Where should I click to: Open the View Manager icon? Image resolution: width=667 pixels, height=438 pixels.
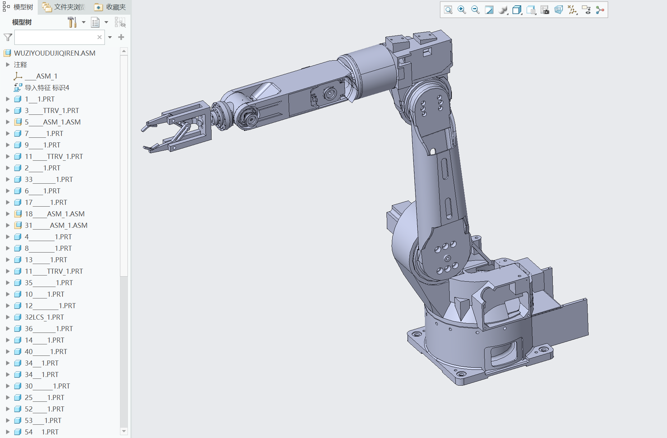tap(531, 10)
